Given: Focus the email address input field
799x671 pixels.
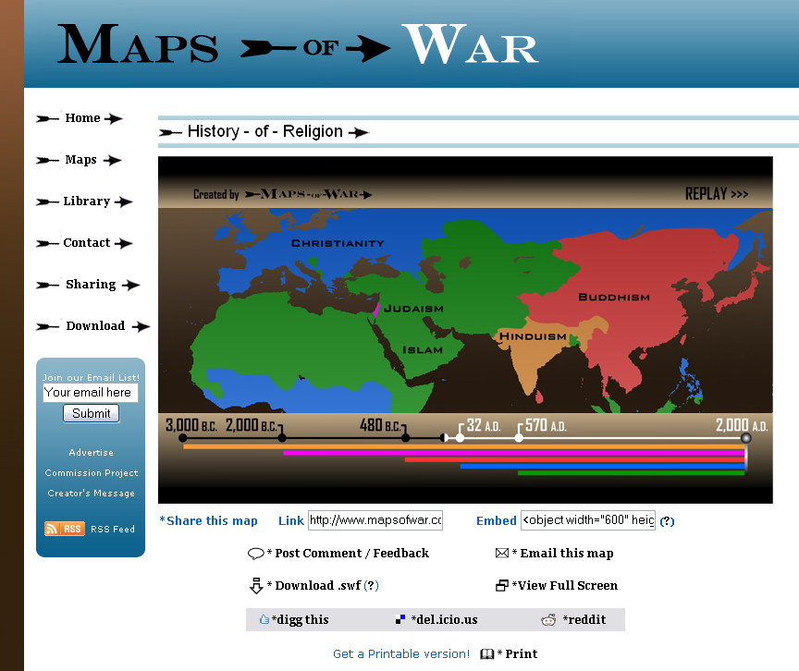Looking at the screenshot, I should pyautogui.click(x=90, y=393).
